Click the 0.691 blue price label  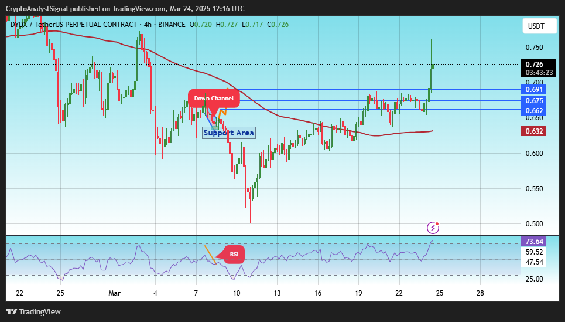533,89
